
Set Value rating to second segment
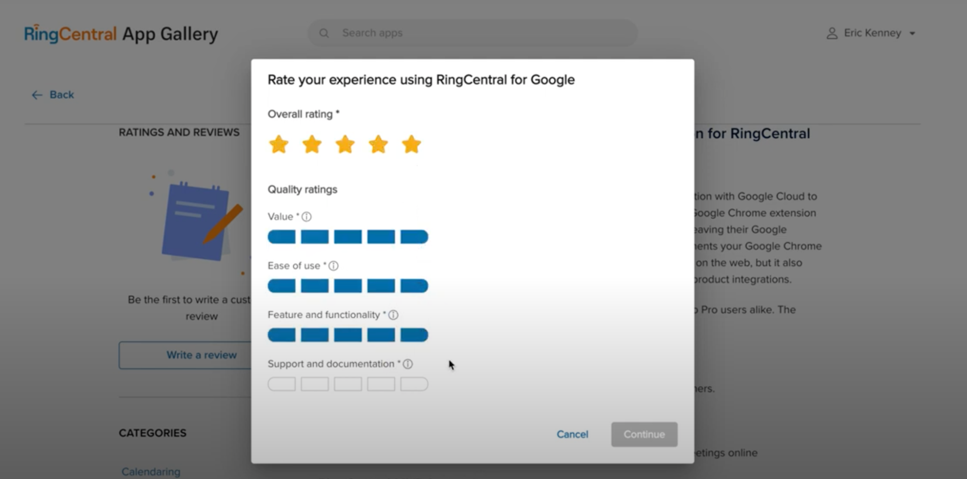[314, 237]
